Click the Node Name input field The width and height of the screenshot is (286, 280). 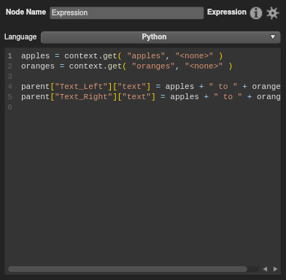coord(127,13)
